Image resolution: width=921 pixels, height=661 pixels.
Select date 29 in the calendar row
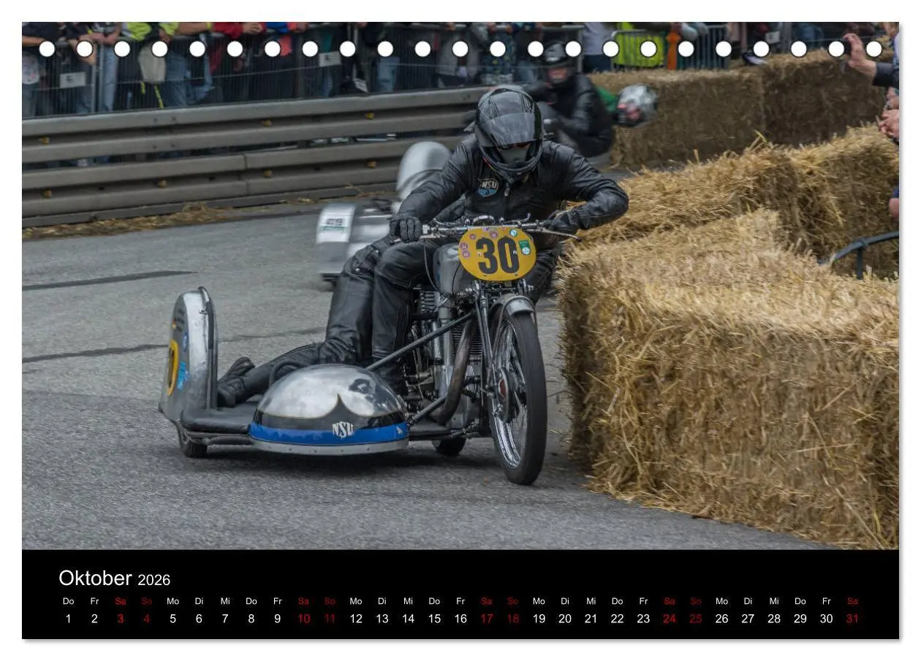pyautogui.click(x=800, y=619)
